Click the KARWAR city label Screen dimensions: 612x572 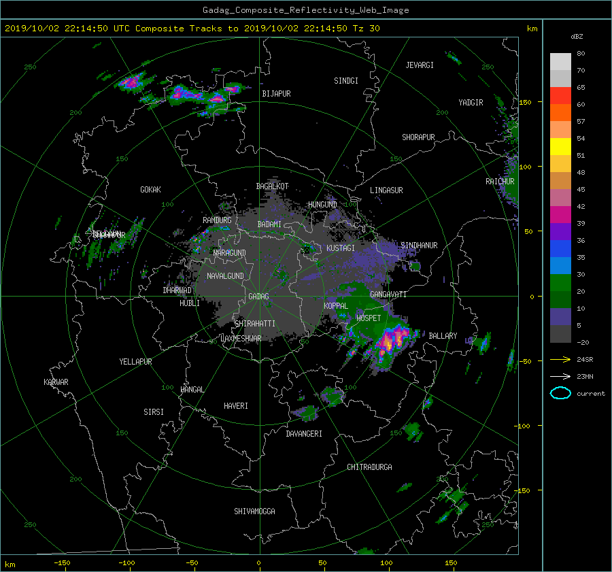coord(56,382)
